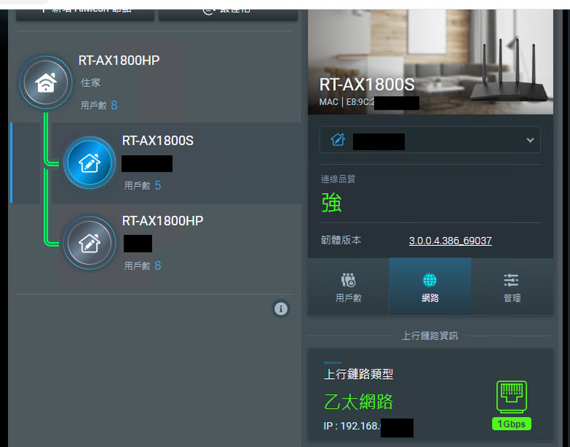Viewport: 570px width, 447px height.
Task: Select the lower RT-AX1800HP node edit-house icon
Action: tap(89, 243)
